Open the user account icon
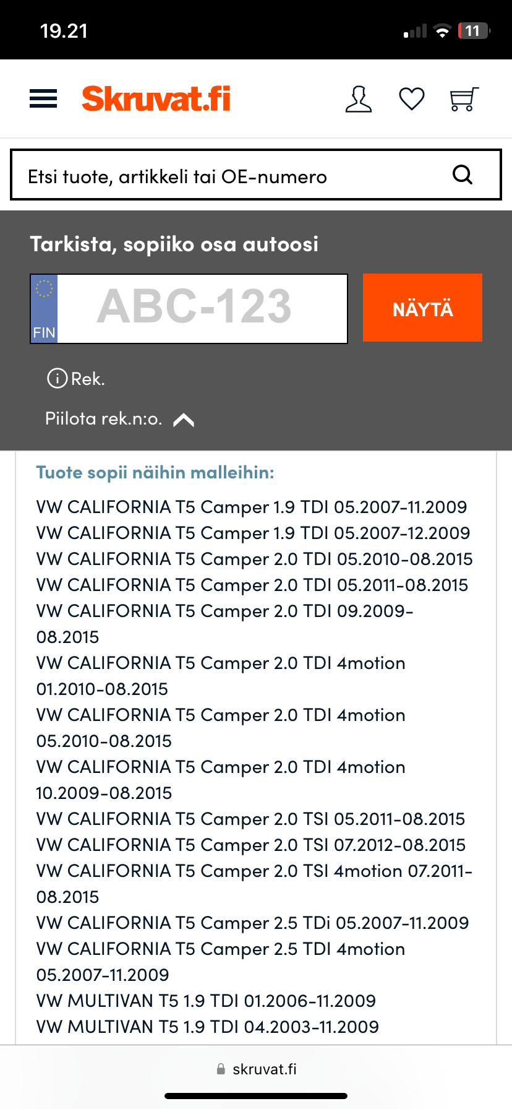 (x=359, y=99)
